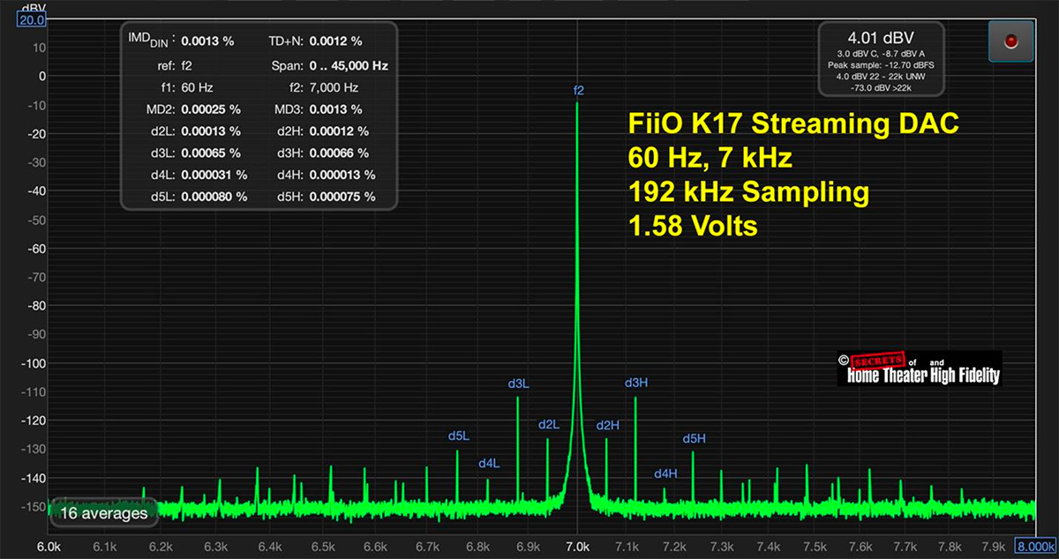Select the d4L distortion marker
The height and width of the screenshot is (559, 1059).
click(x=489, y=463)
